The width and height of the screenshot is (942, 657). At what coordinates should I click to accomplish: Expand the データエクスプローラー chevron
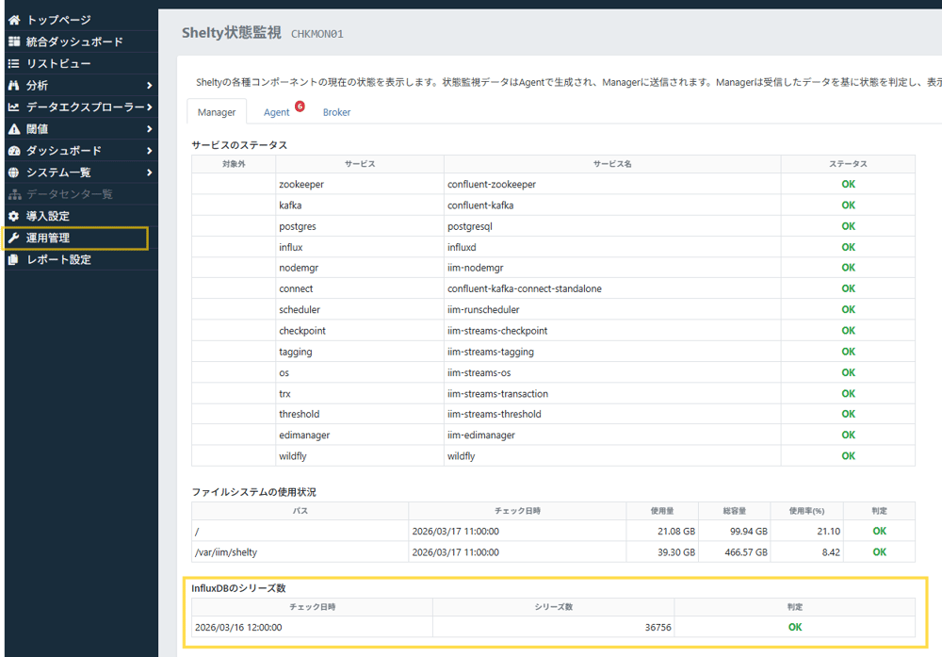pos(149,107)
